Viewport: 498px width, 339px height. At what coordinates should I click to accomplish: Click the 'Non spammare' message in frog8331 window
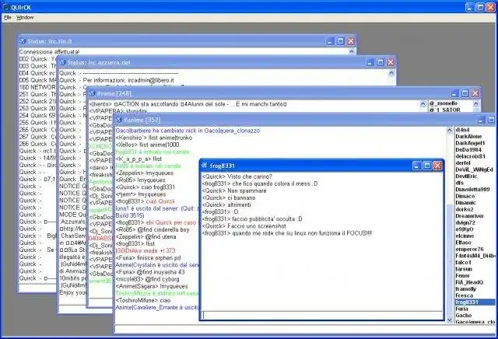(234, 190)
